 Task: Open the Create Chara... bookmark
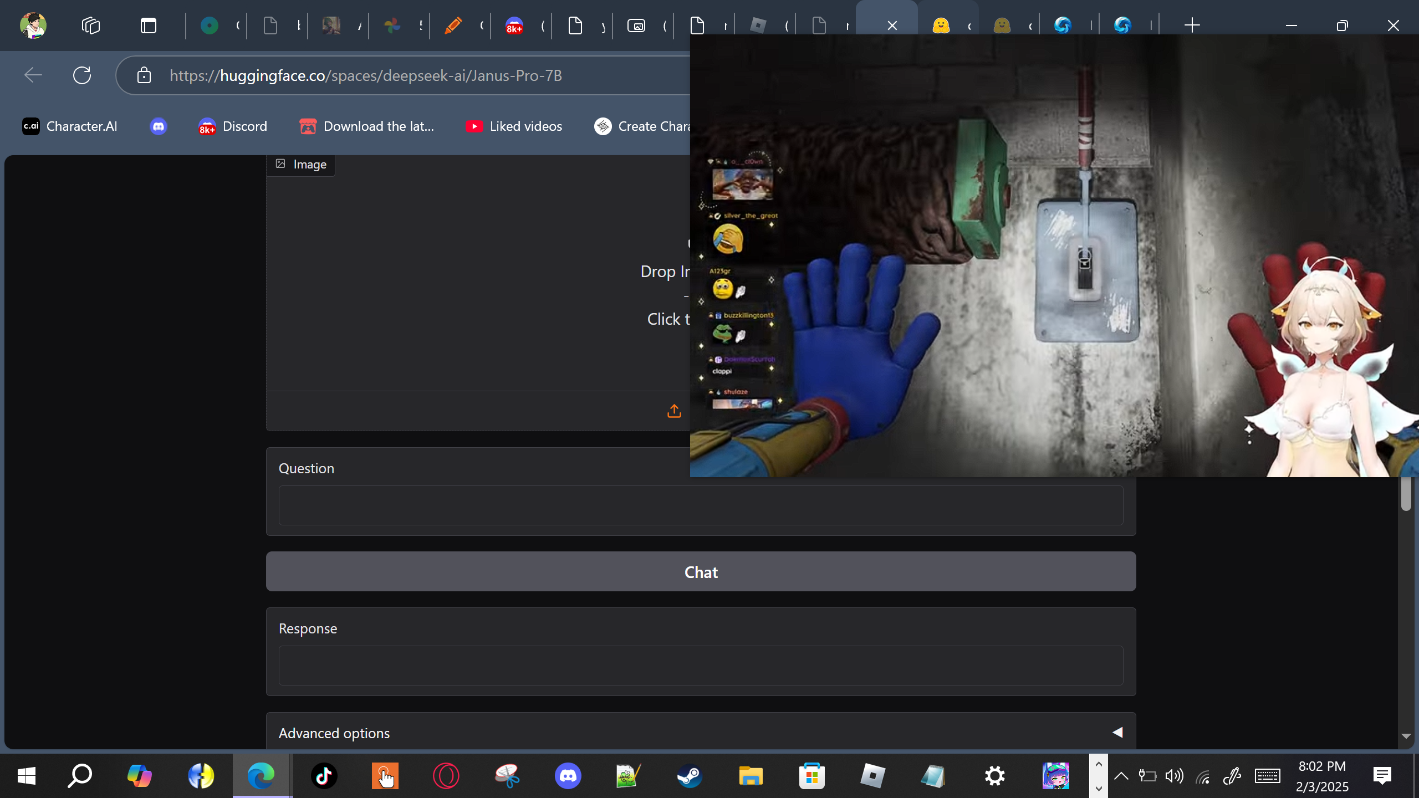642,126
